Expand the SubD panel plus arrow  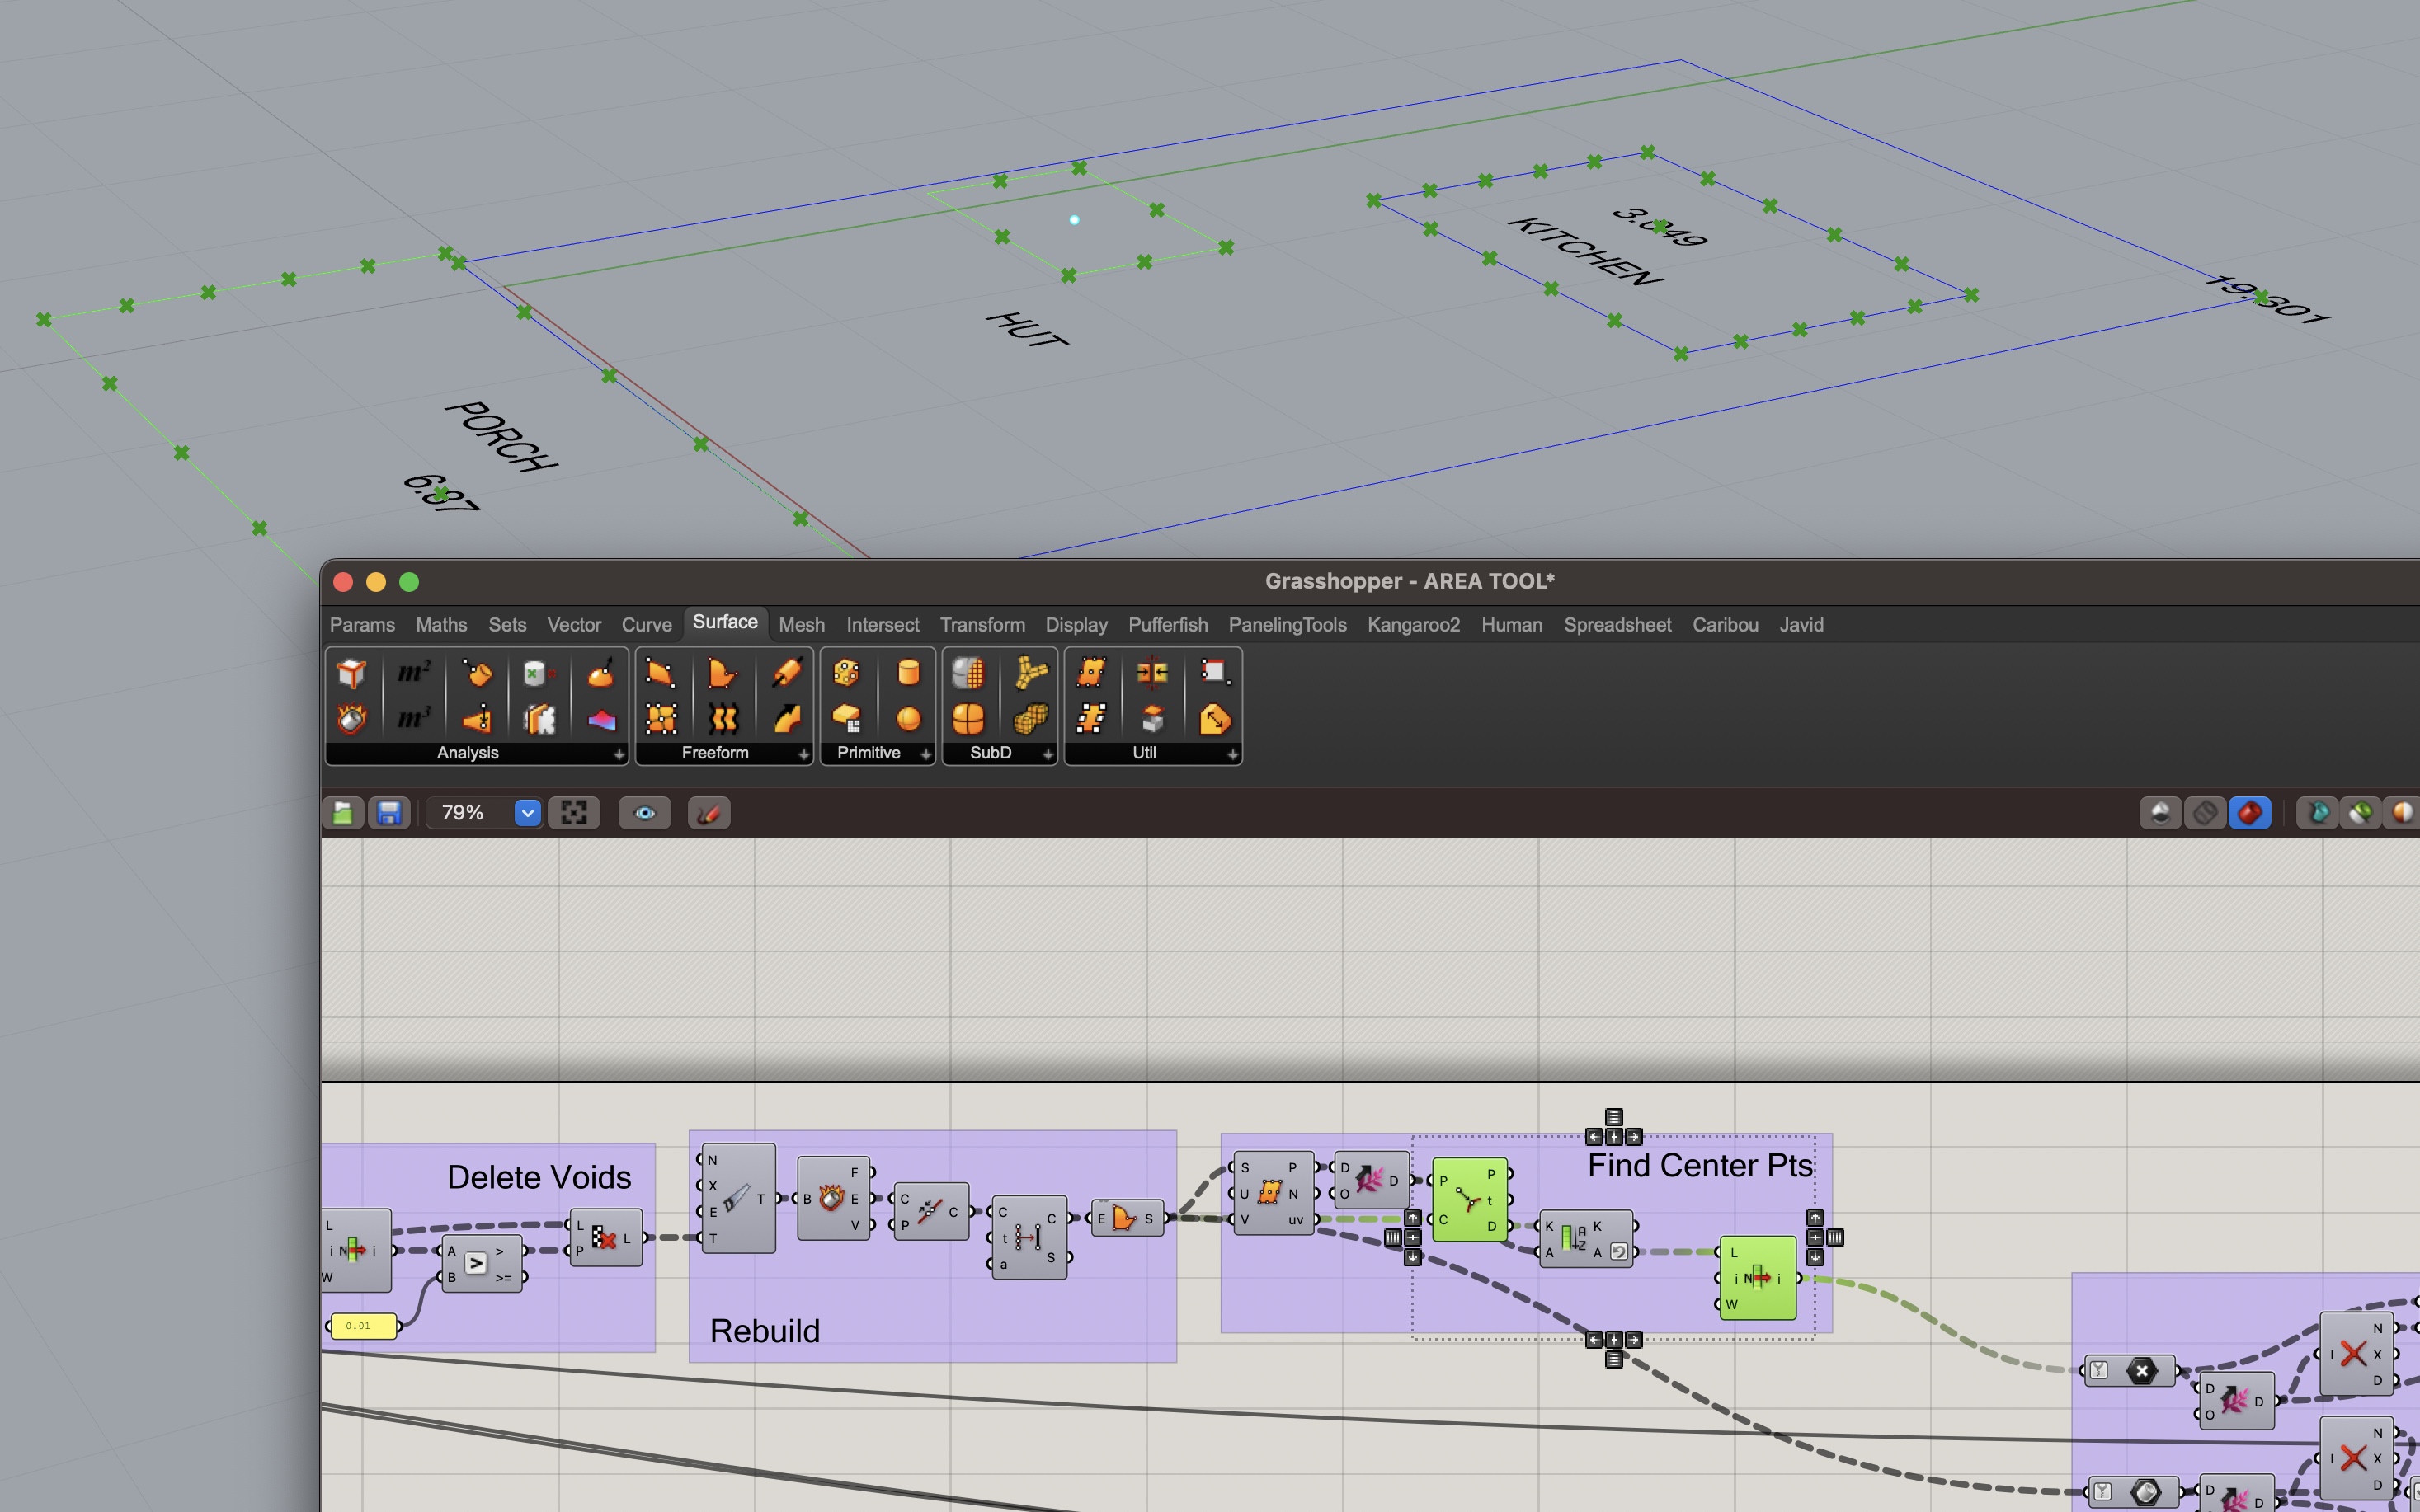(x=1048, y=754)
